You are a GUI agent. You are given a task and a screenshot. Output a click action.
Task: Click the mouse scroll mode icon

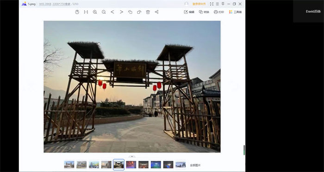[x=77, y=12]
